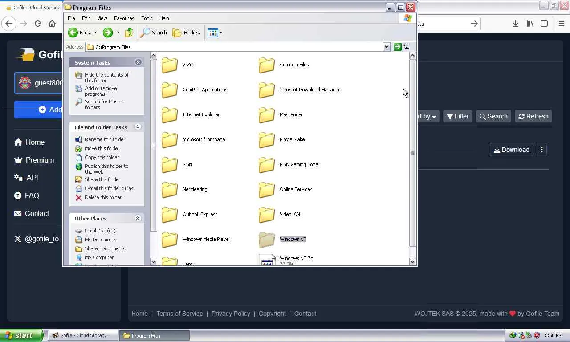The width and height of the screenshot is (570, 342).
Task: Select the Windows NT.7z archive file icon
Action: 267,260
